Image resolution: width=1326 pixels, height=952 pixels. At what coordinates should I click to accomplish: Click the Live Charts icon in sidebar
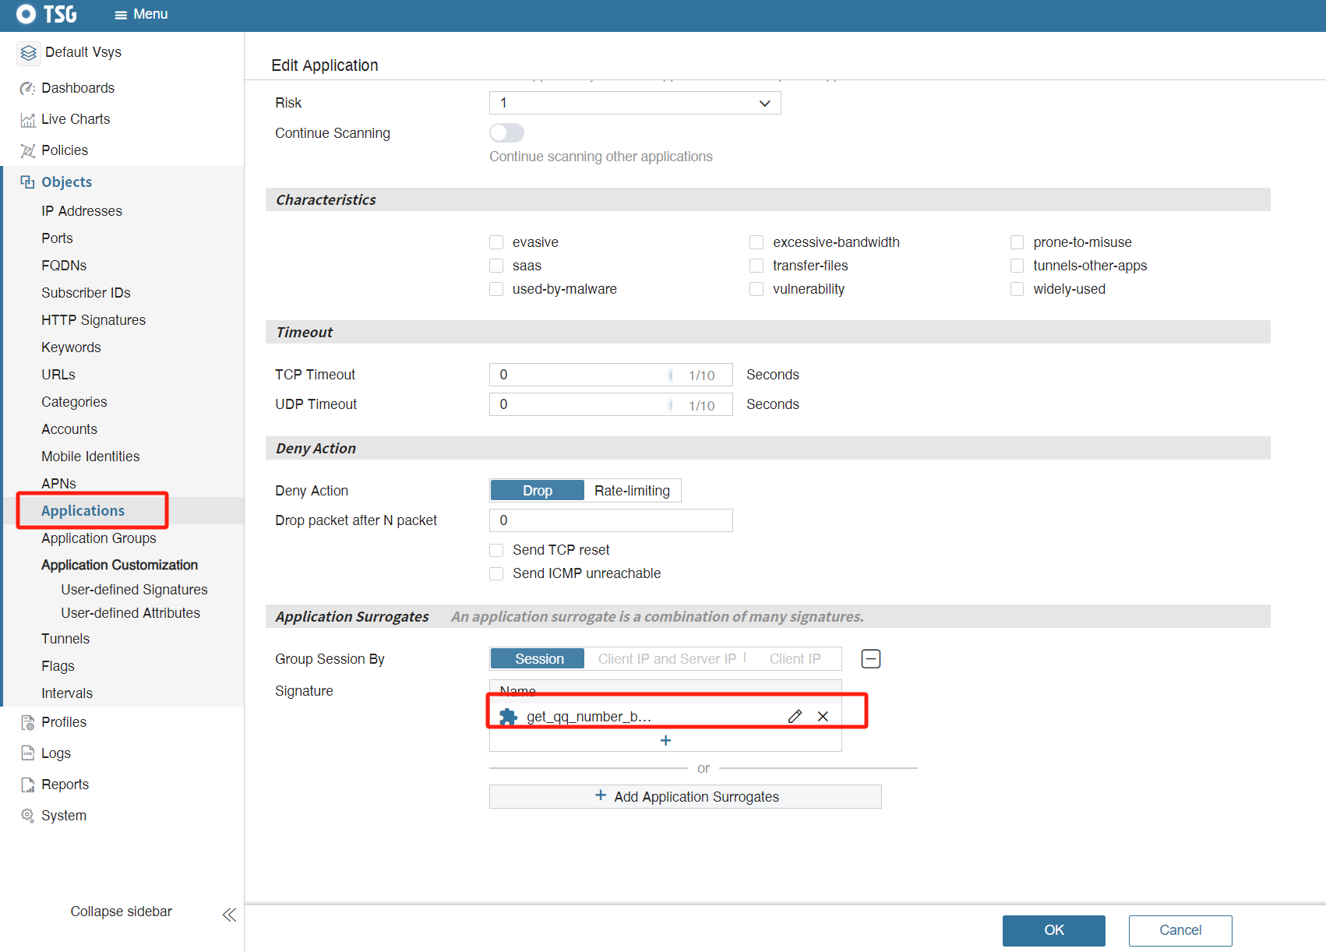click(x=27, y=120)
